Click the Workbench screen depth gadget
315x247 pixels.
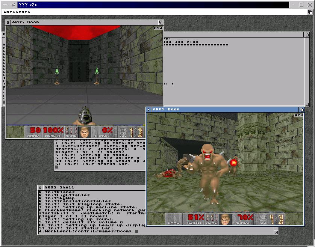[311, 12]
